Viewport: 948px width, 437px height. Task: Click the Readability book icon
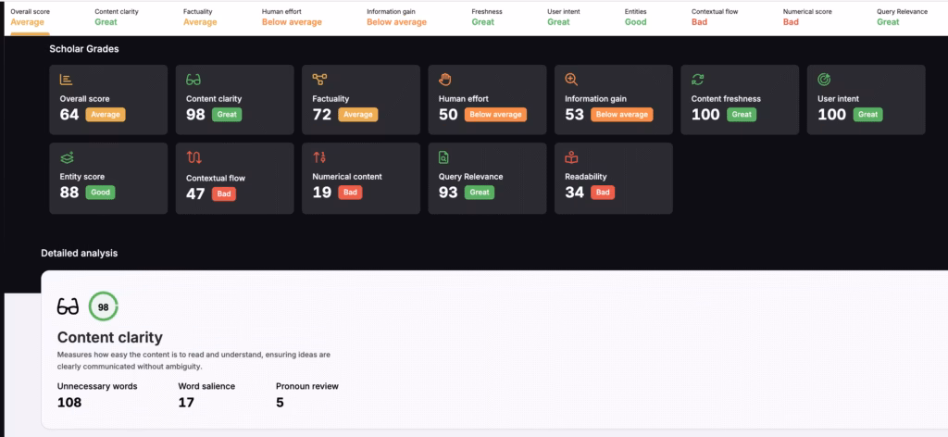(571, 157)
